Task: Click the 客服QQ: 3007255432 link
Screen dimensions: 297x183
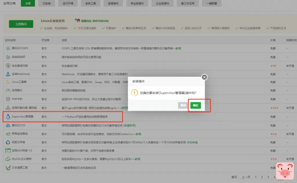Action: pyautogui.click(x=95, y=21)
